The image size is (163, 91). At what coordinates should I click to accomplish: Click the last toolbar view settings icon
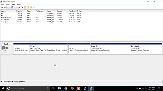pos(34,7)
